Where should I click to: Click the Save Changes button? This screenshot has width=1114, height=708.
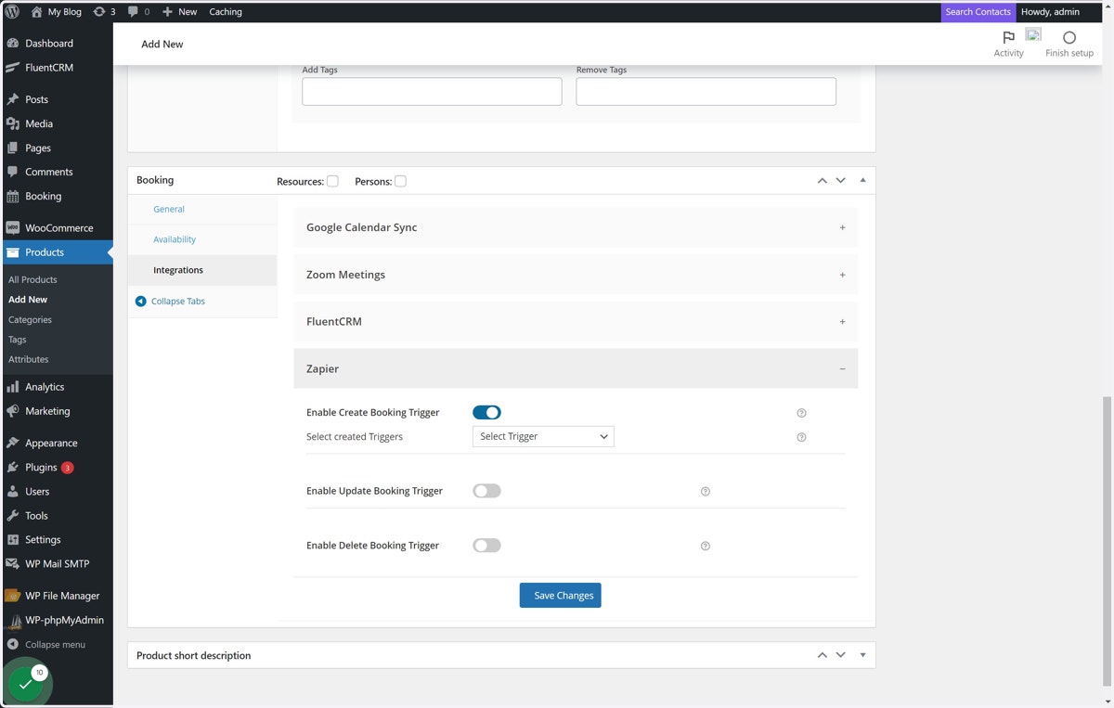point(561,596)
